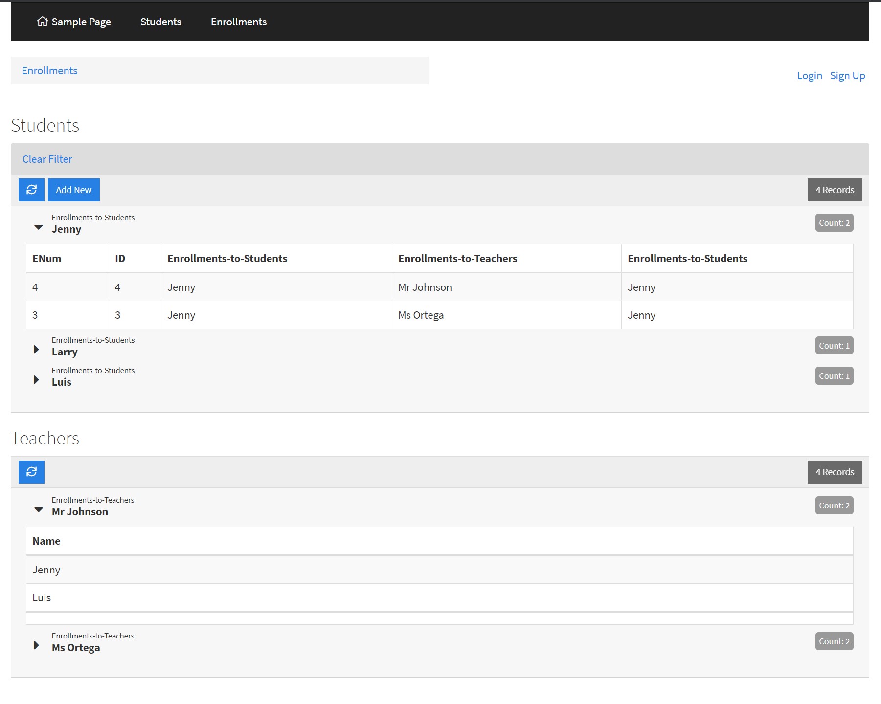
Task: Expand the Larry group
Action: pyautogui.click(x=36, y=350)
